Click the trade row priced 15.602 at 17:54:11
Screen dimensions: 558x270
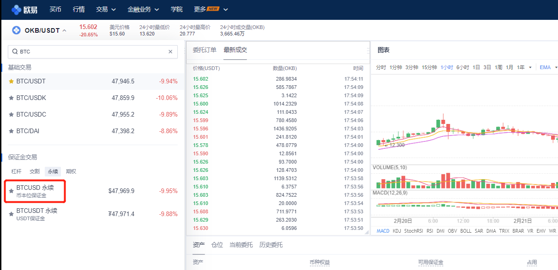tap(278, 79)
